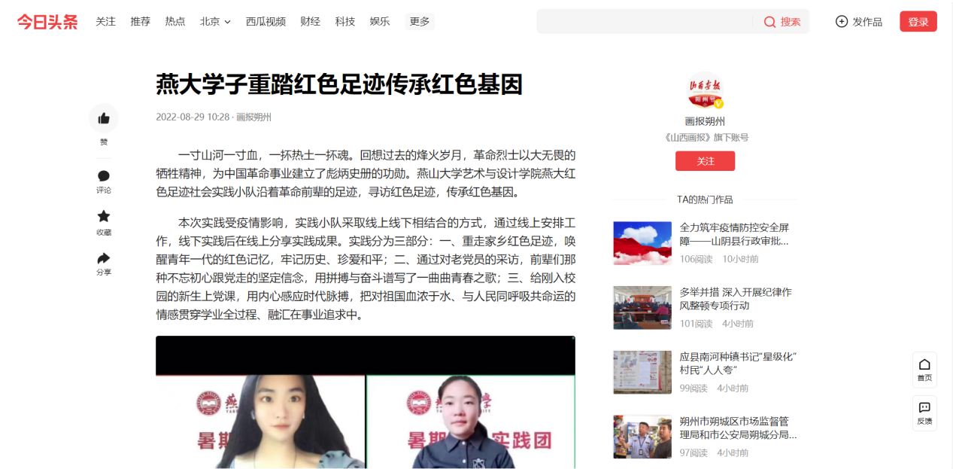Screen dimensions: 953x469
Task: Open the 更多 channels menu
Action: 420,22
